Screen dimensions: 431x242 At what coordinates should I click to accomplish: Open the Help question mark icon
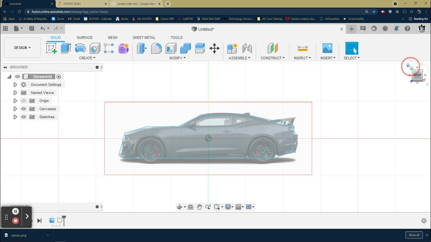pos(407,29)
